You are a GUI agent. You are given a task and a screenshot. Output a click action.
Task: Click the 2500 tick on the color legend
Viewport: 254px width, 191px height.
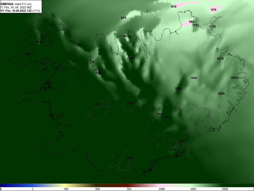pos(225,189)
